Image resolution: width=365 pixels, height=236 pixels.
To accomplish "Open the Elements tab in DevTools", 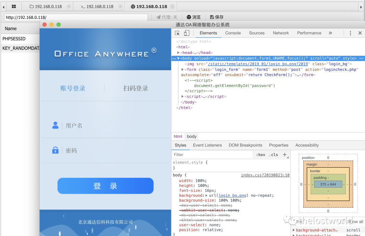I will pos(208,33).
